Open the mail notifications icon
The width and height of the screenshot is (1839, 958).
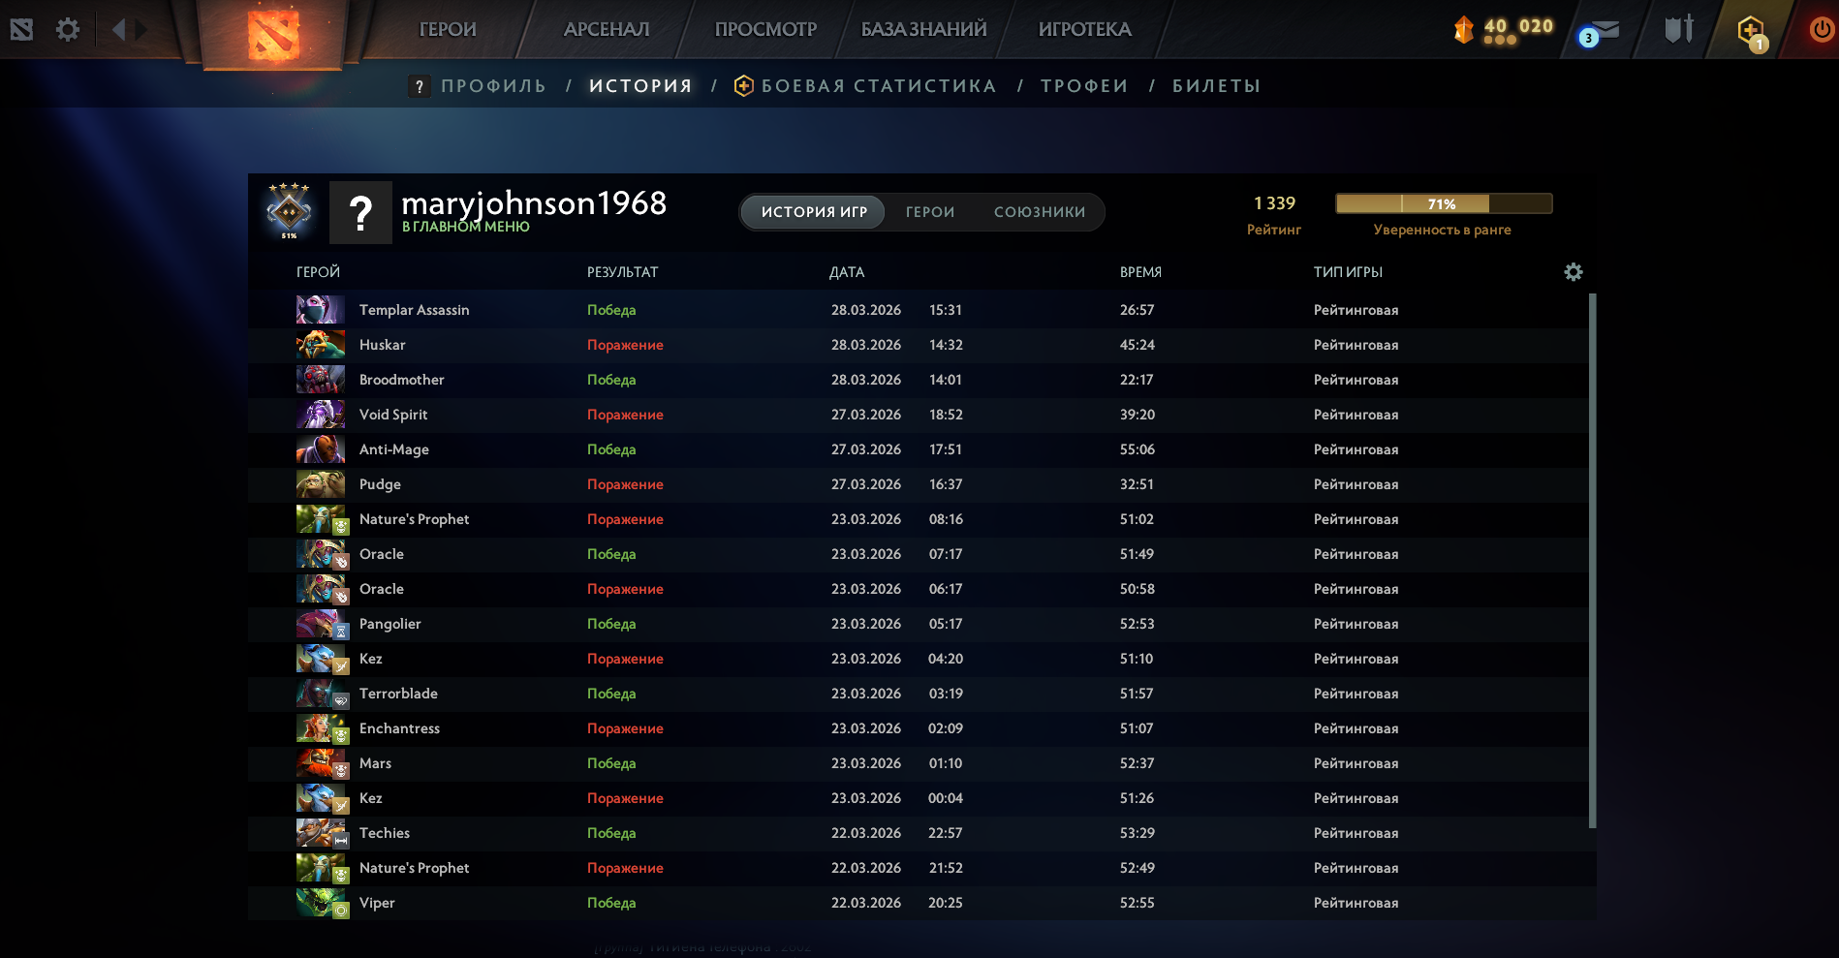coord(1601,33)
